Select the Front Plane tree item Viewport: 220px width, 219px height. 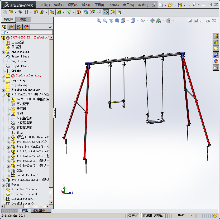click(20, 56)
